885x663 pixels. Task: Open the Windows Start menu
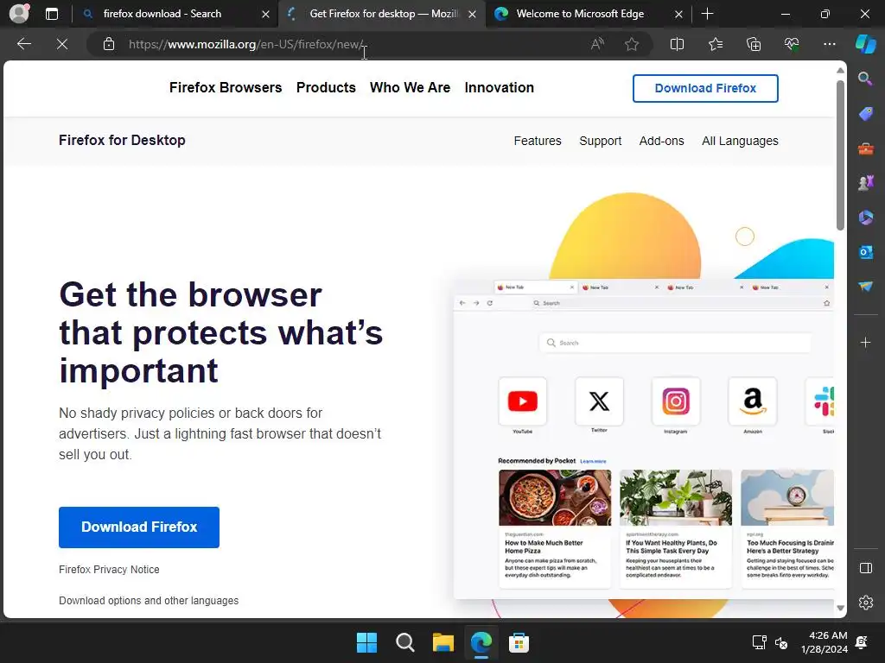pyautogui.click(x=366, y=642)
